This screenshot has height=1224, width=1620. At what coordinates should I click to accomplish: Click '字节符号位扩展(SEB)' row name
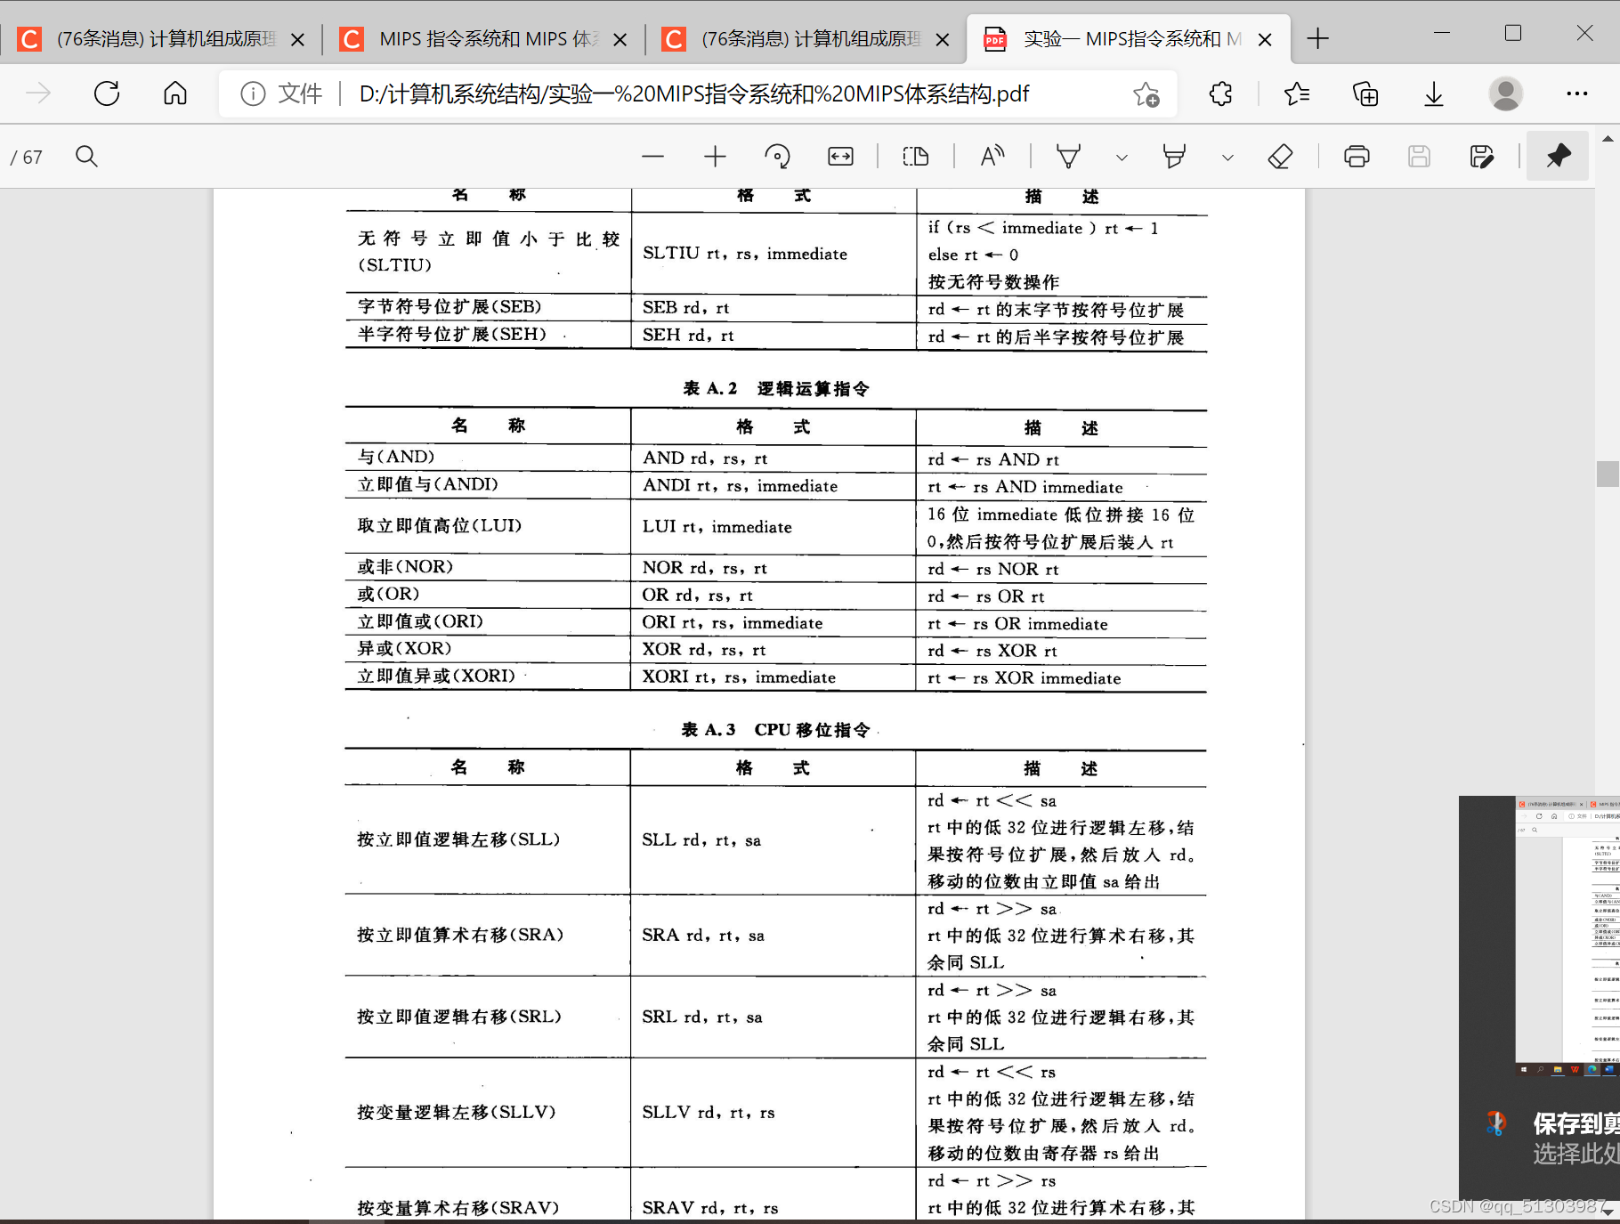pyautogui.click(x=450, y=307)
